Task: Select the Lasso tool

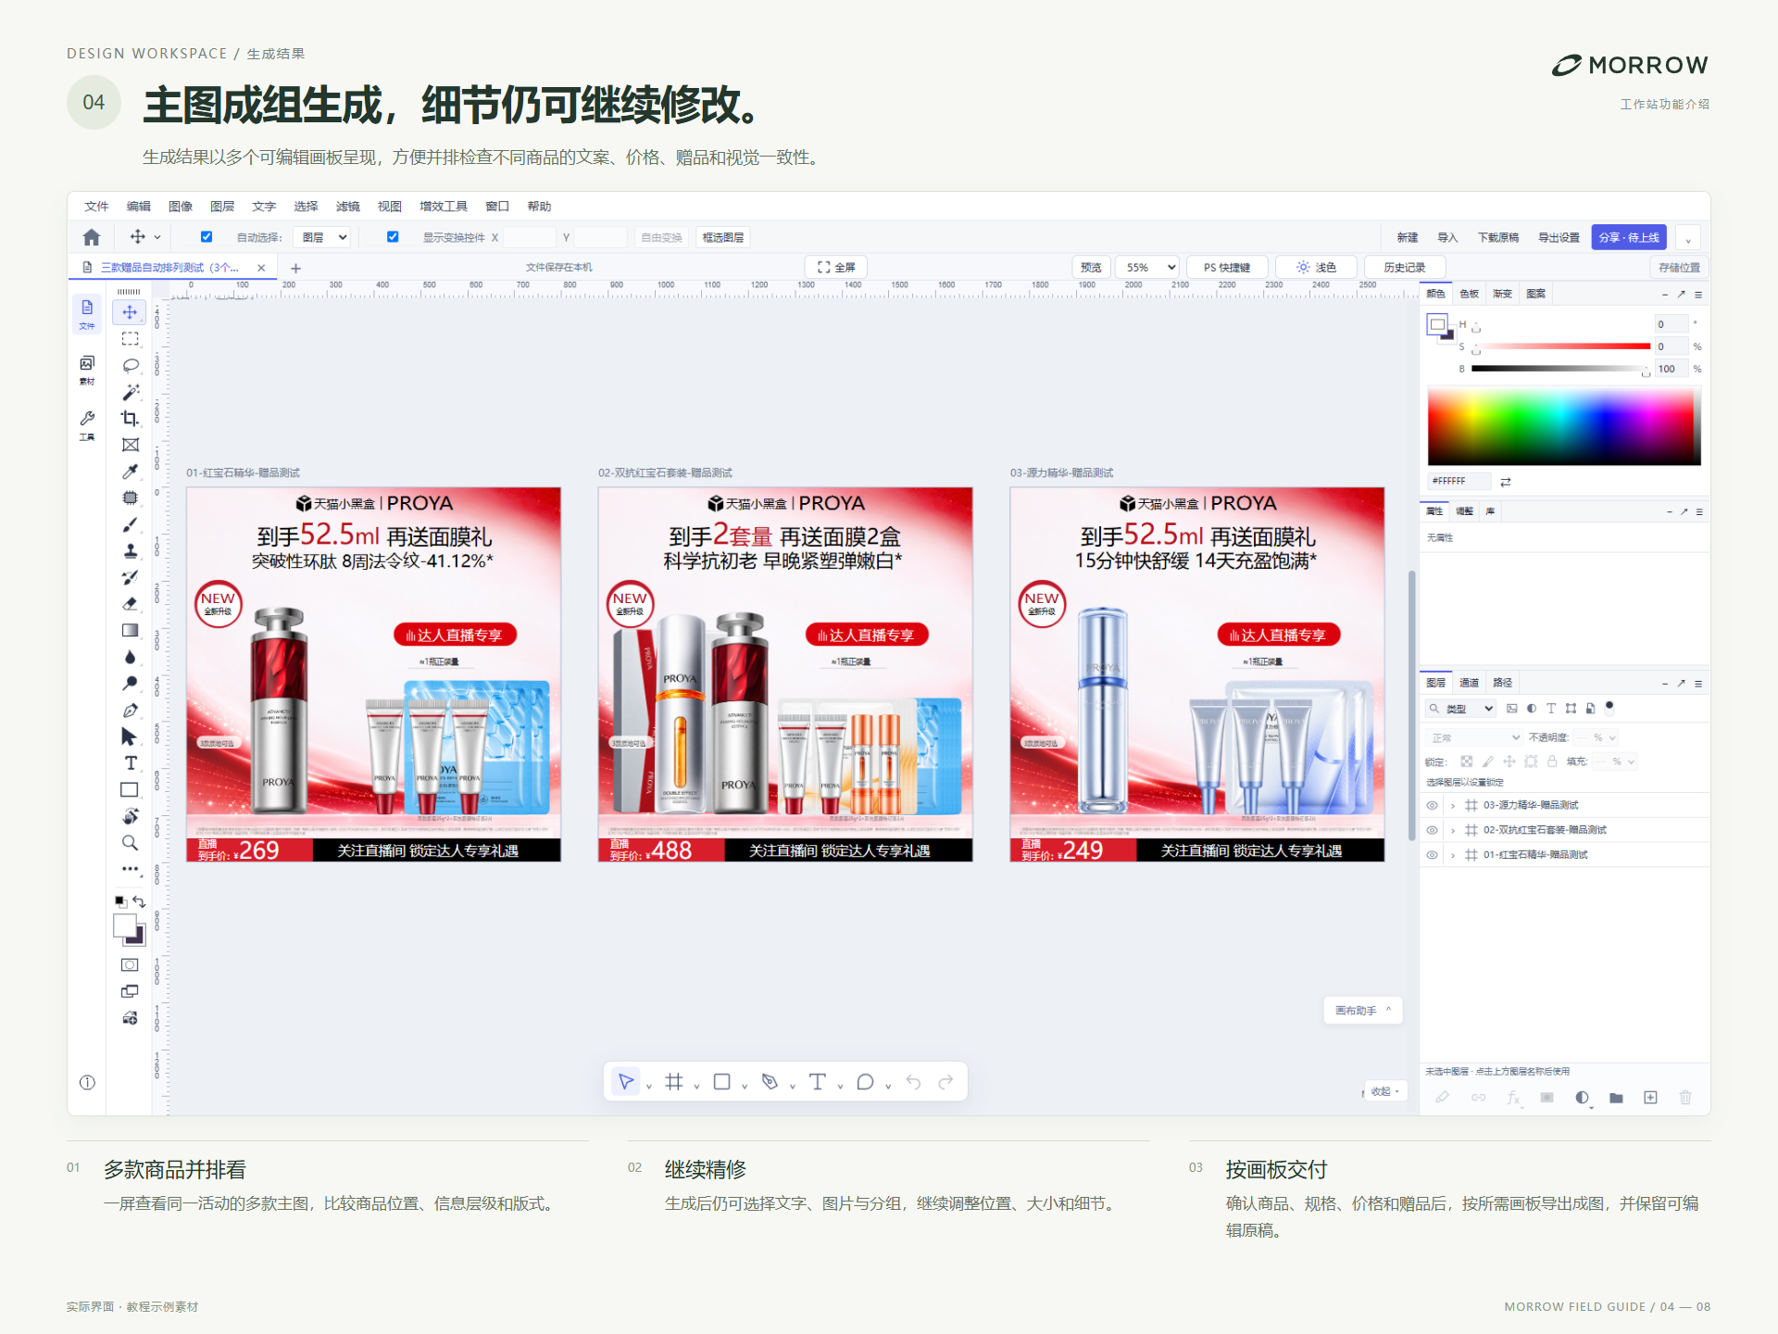Action: coord(130,365)
